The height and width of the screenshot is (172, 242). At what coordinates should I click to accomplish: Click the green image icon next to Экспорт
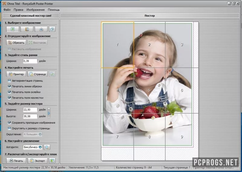52,161
